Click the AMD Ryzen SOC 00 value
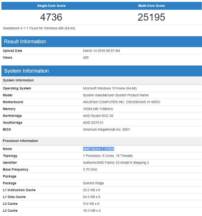The height and width of the screenshot is (216, 202). pyautogui.click(x=98, y=116)
